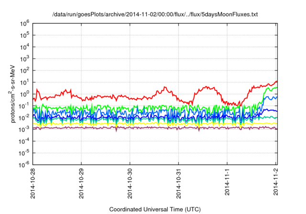Click the purple flux line at its right end
This screenshot has height=214, width=306.
click(276, 128)
